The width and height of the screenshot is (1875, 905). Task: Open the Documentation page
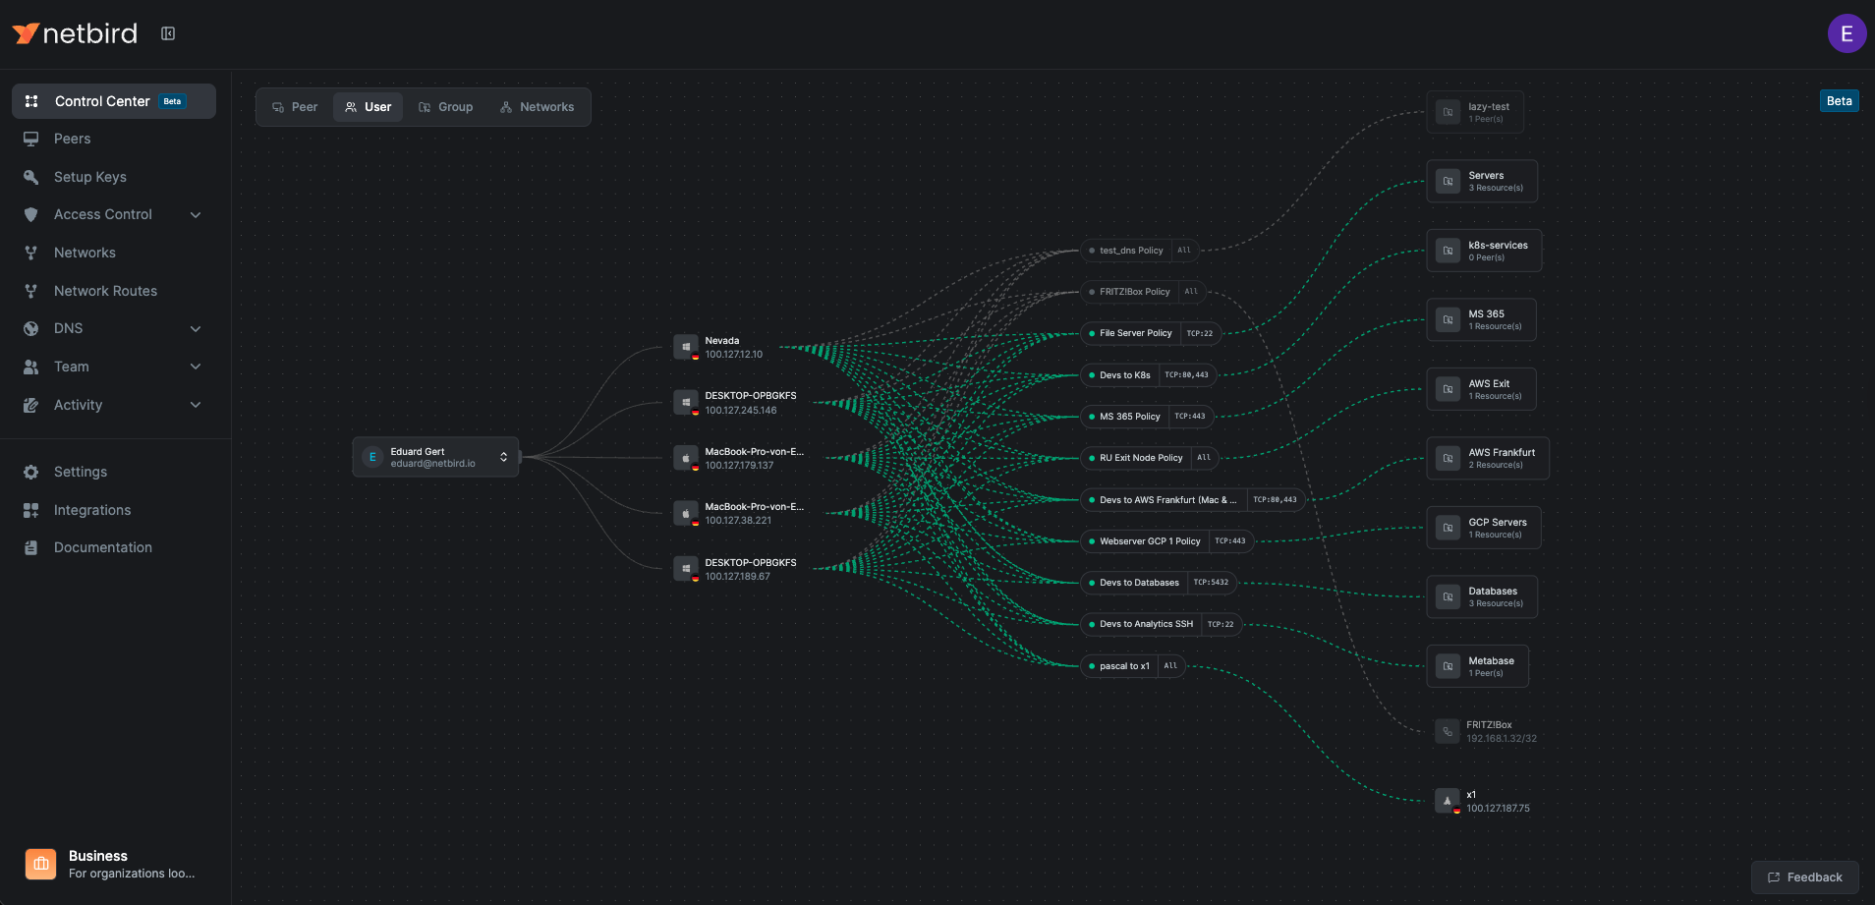point(102,547)
